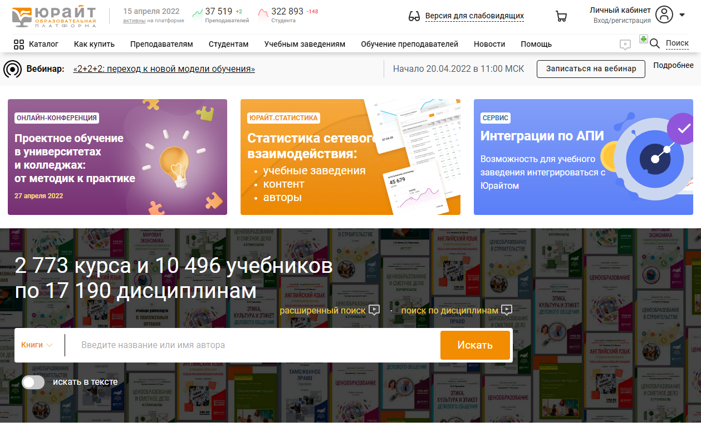Image resolution: width=701 pixels, height=431 pixels.
Task: Click the Поиск link in the navigation bar
Action: point(677,43)
